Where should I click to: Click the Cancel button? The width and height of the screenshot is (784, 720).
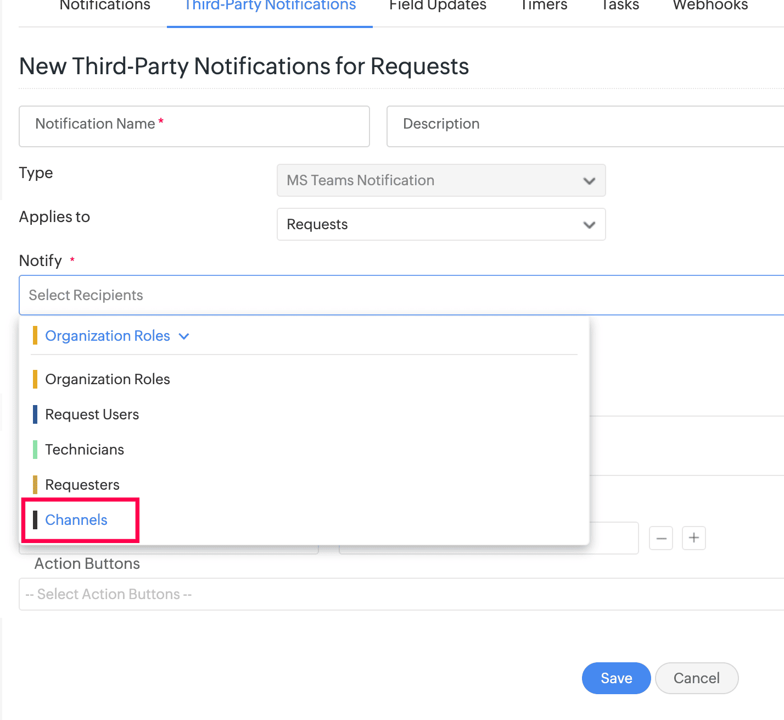tap(696, 678)
